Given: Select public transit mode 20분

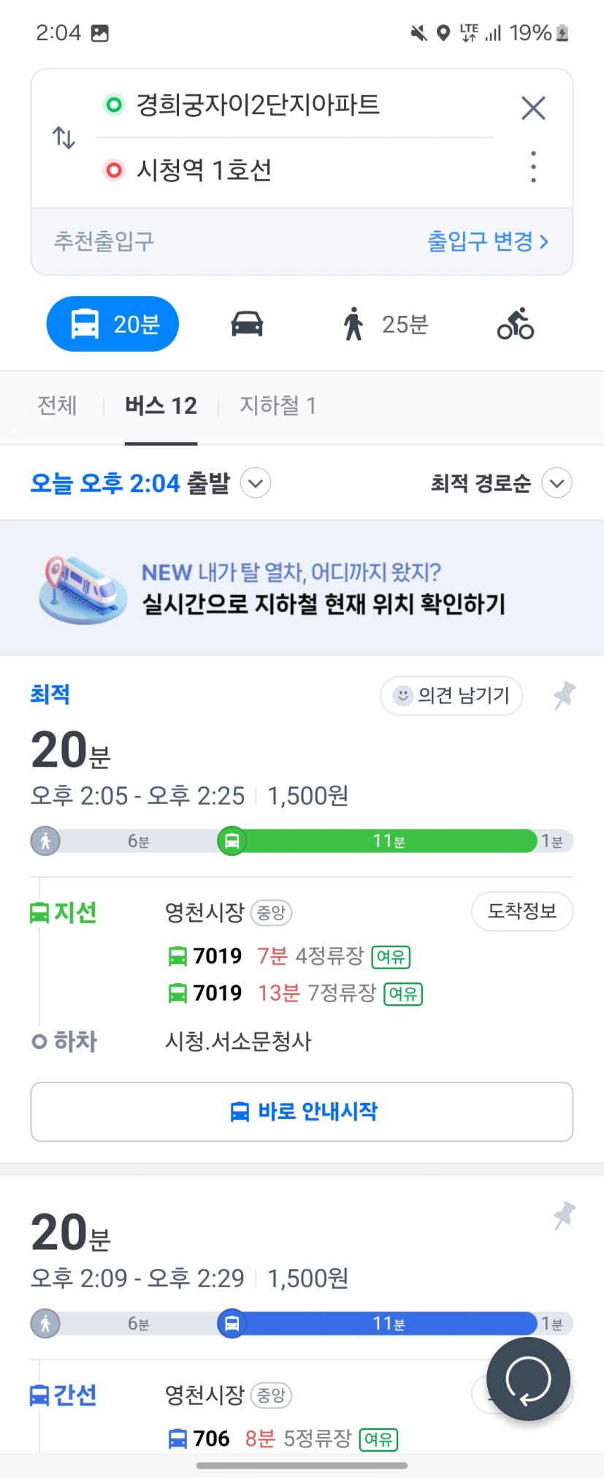Looking at the screenshot, I should point(112,324).
